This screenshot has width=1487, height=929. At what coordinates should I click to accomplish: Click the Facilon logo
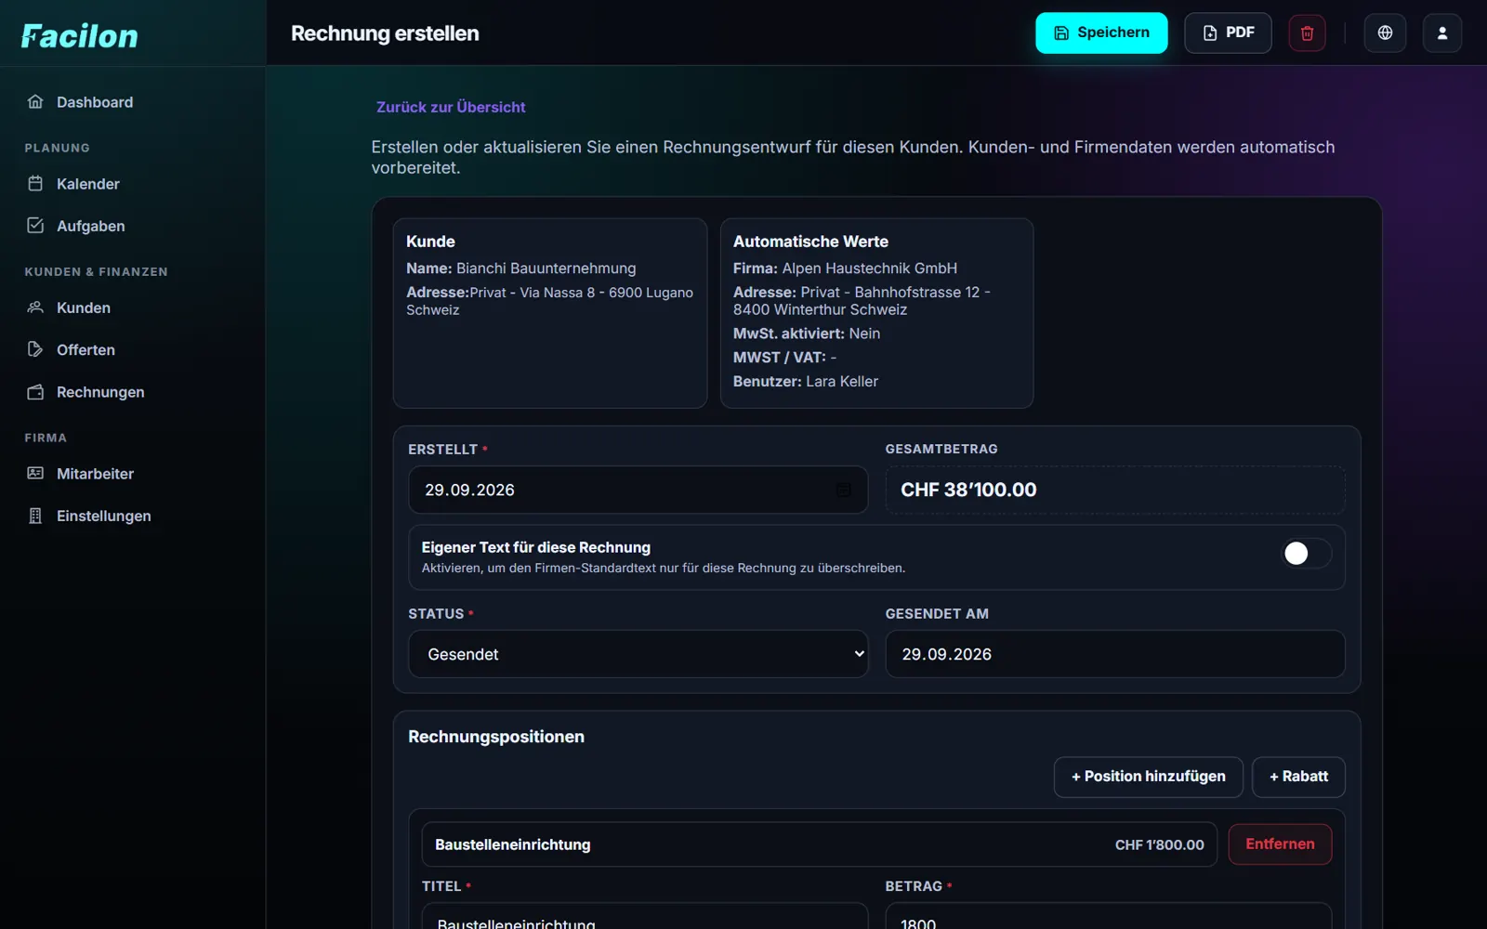point(80,36)
